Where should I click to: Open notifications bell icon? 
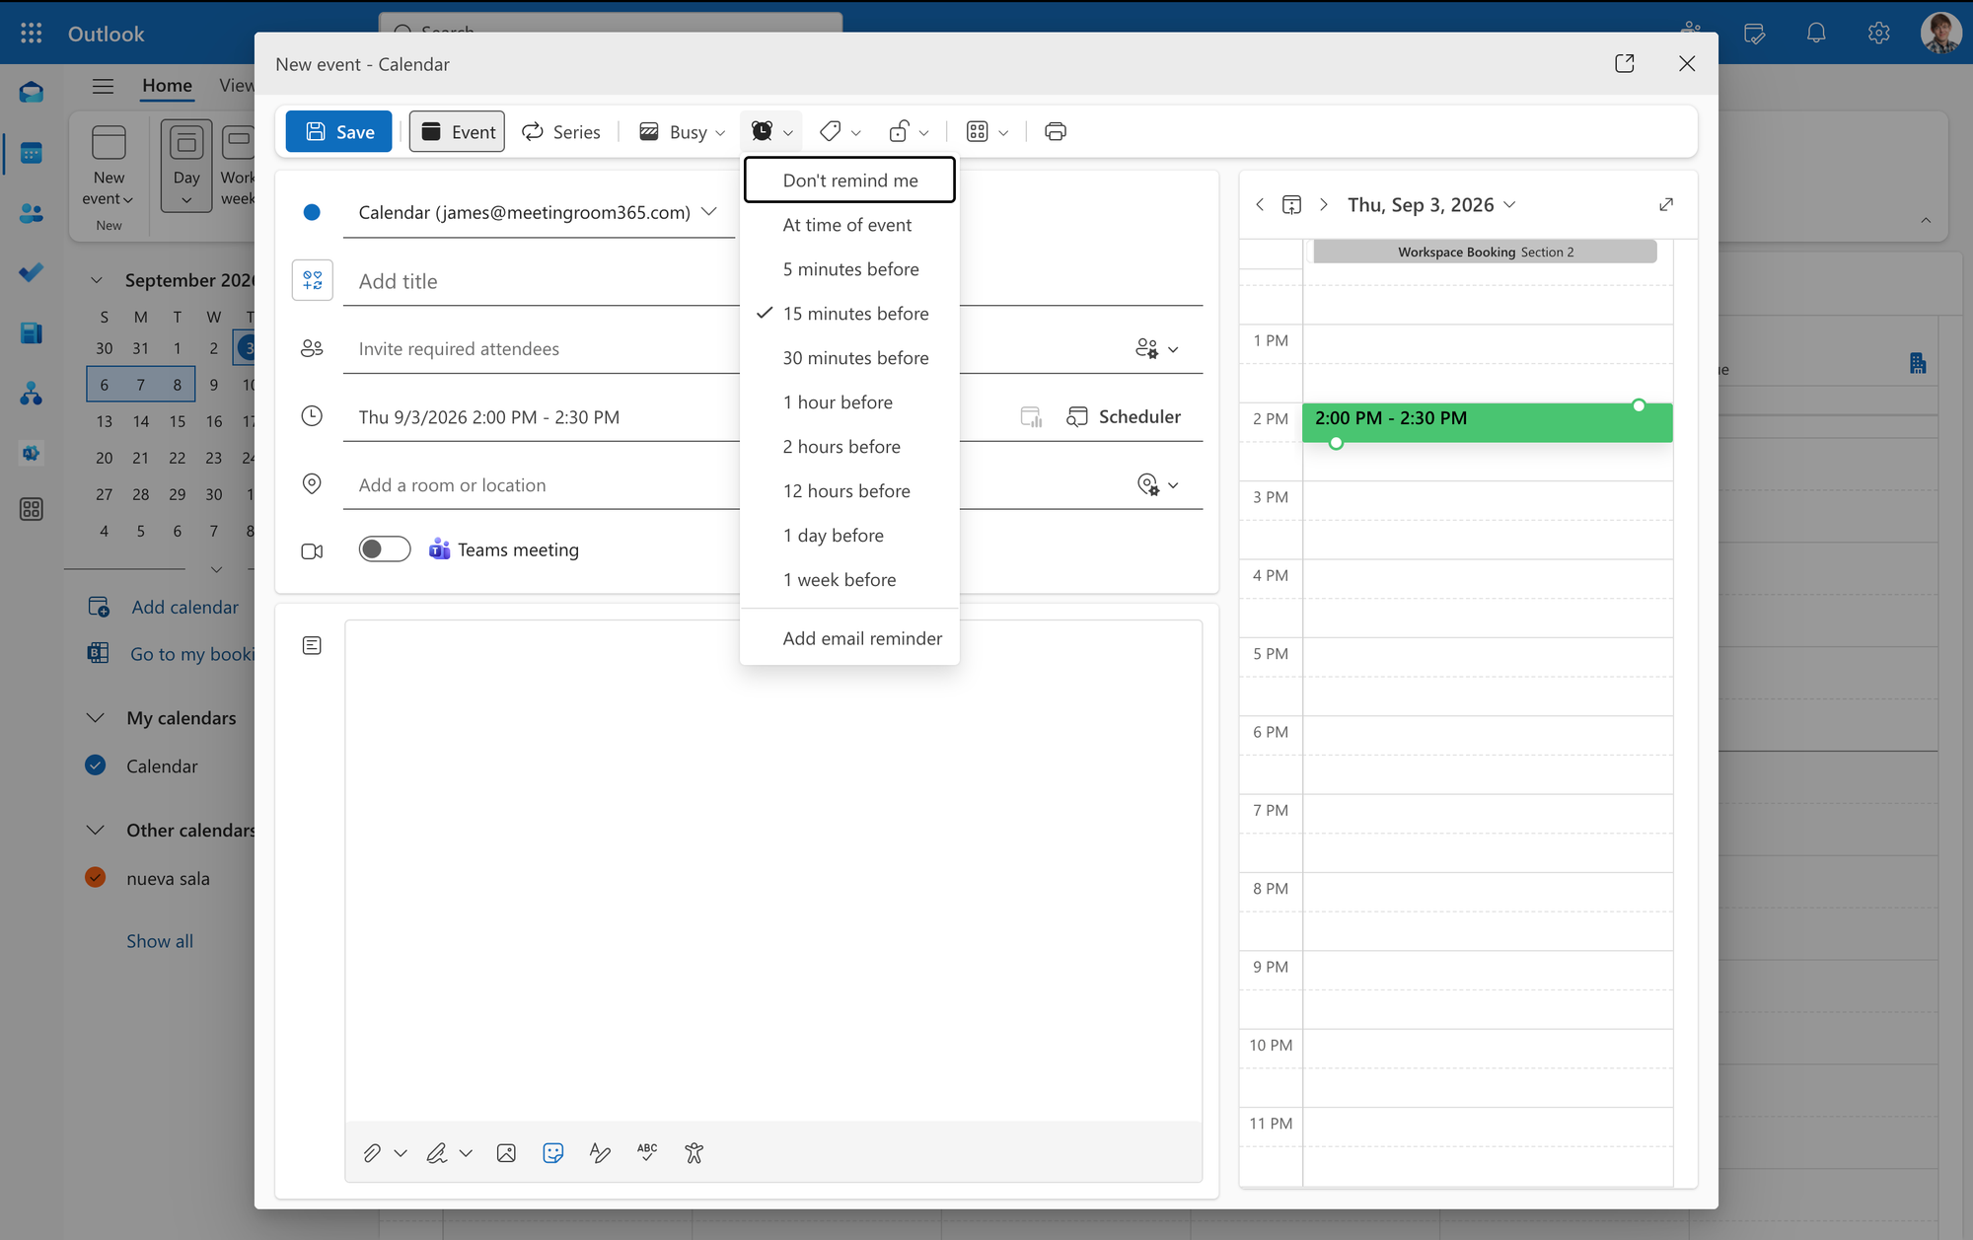click(x=1816, y=34)
